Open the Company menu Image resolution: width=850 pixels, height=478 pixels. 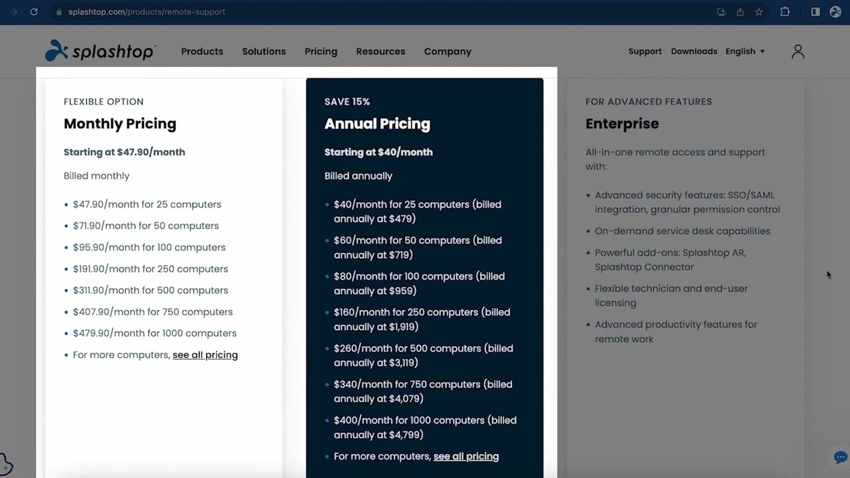pyautogui.click(x=448, y=51)
